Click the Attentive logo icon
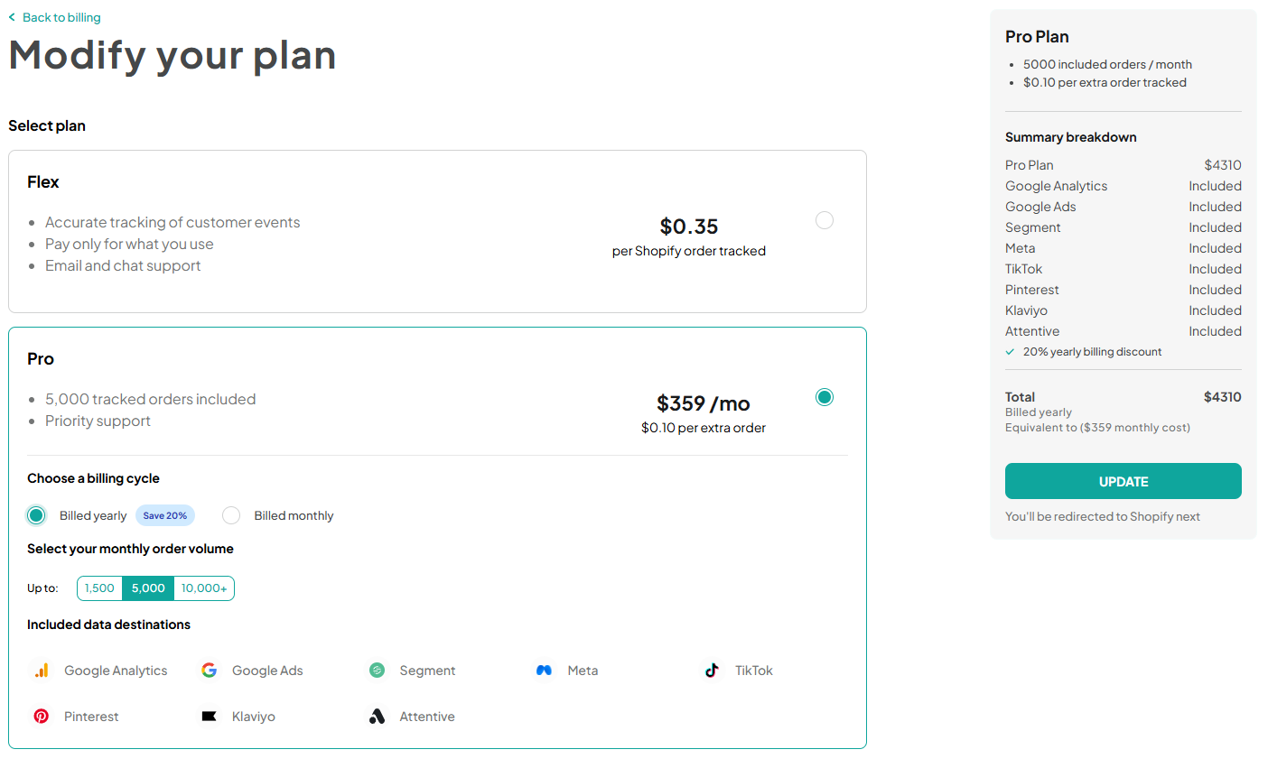Screen dimensions: 1268x768 (378, 717)
